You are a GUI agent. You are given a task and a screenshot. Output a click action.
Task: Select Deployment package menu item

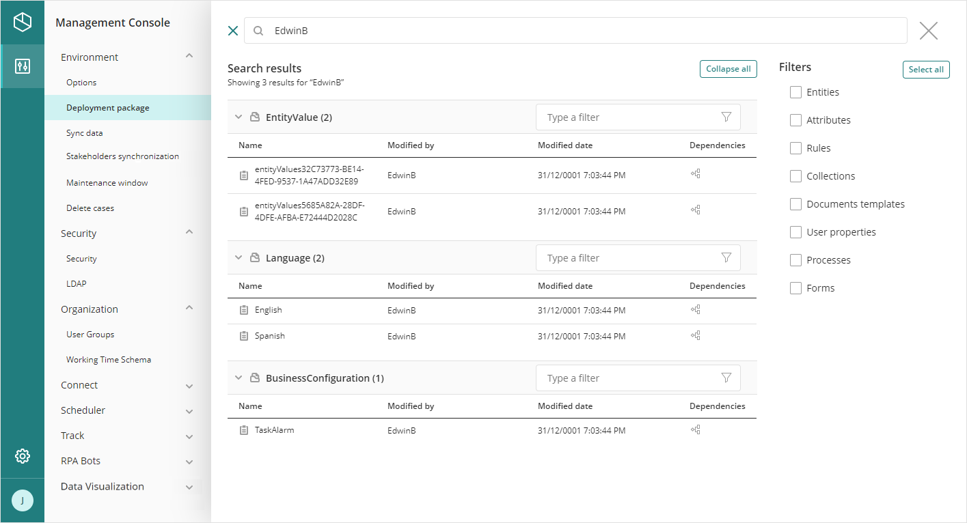(x=128, y=108)
